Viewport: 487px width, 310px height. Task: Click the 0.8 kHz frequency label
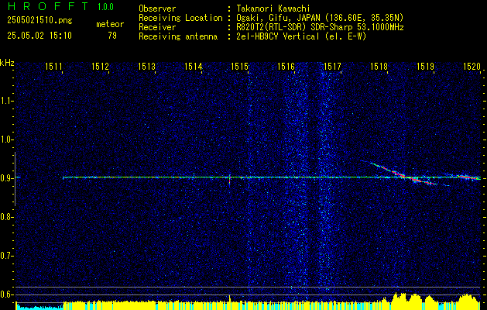tap(5, 217)
